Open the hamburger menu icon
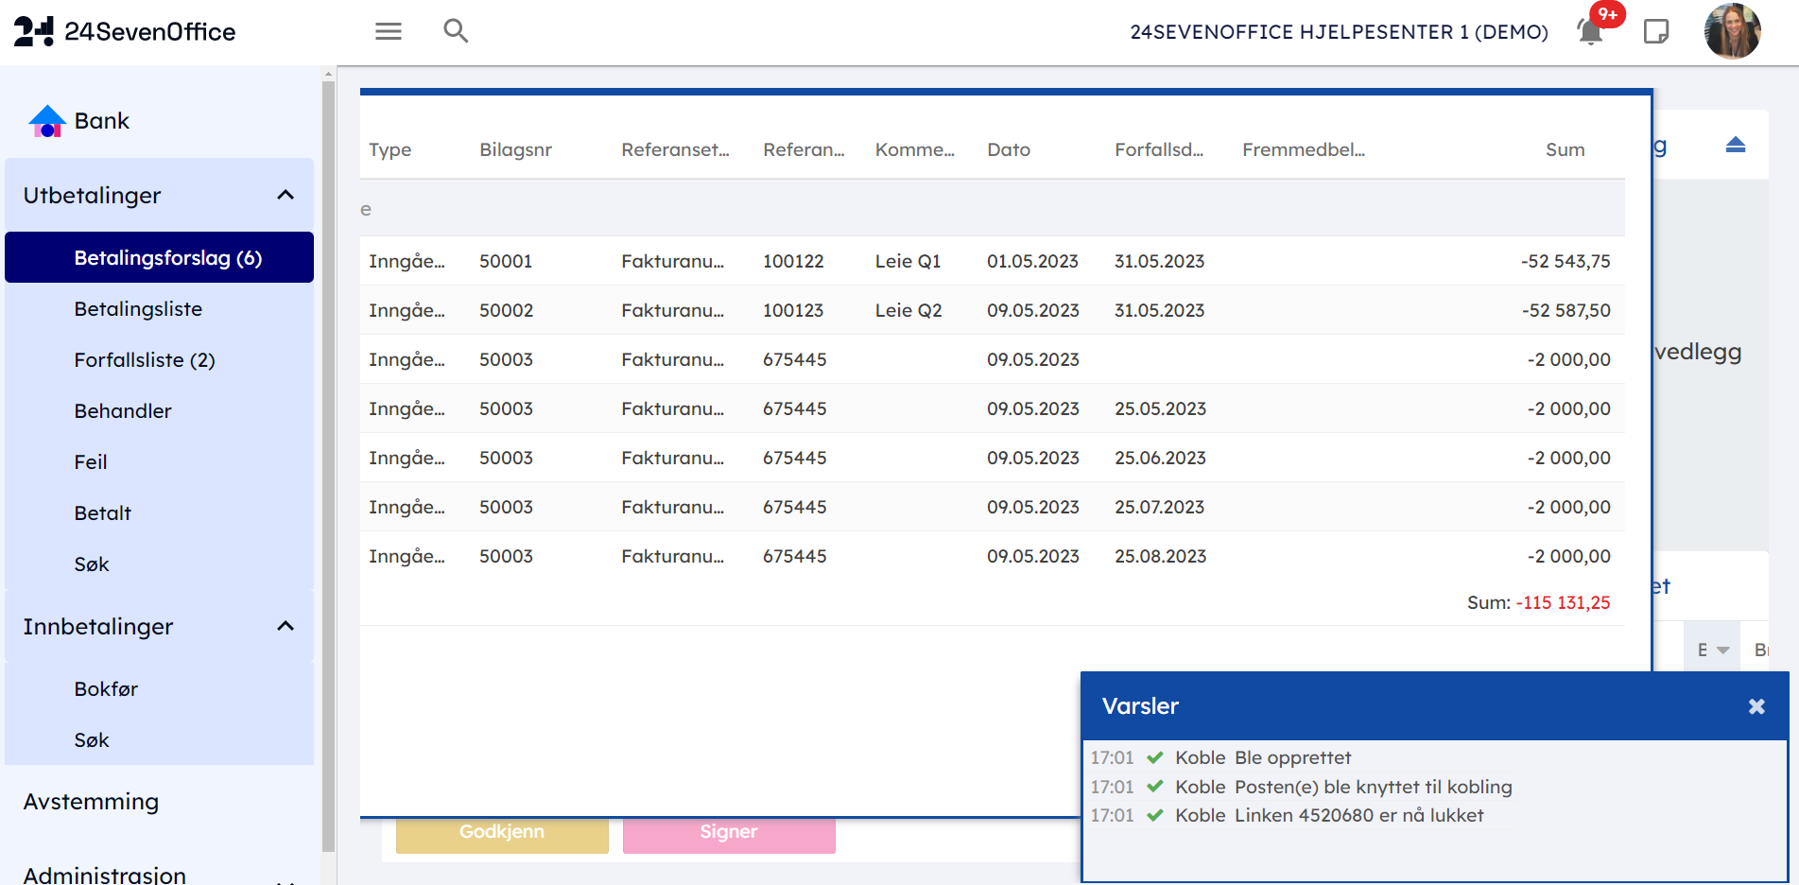 (x=389, y=31)
